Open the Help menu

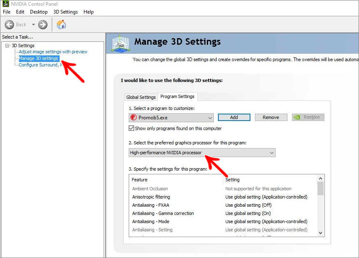click(x=88, y=12)
